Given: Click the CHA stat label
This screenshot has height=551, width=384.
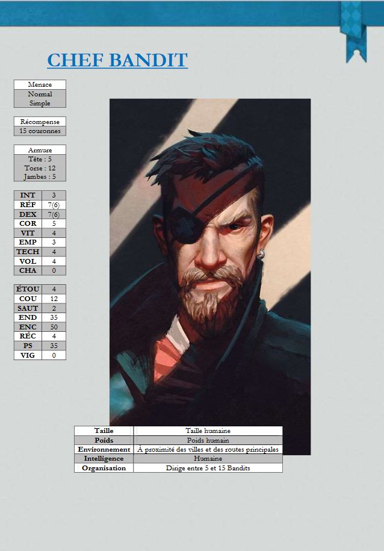Looking at the screenshot, I should (28, 270).
